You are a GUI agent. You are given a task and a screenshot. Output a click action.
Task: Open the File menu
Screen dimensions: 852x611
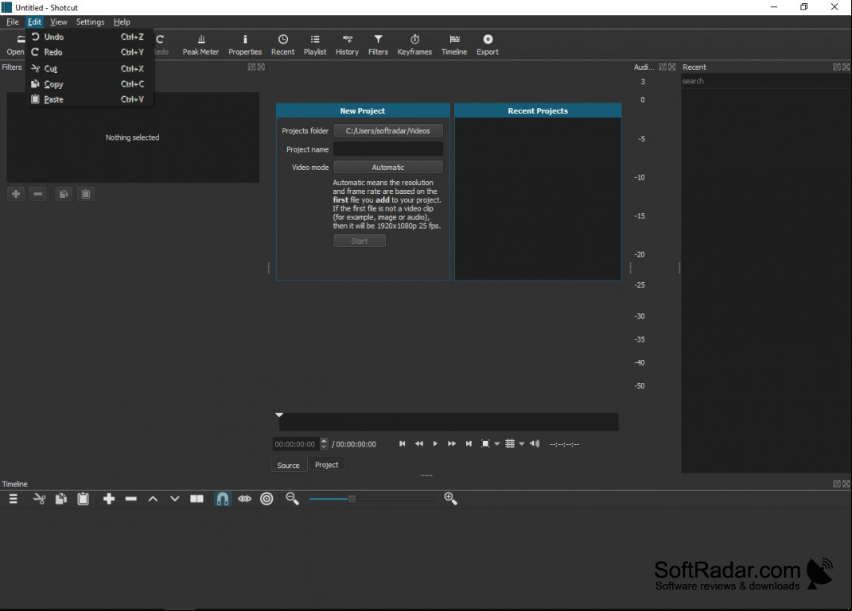13,21
